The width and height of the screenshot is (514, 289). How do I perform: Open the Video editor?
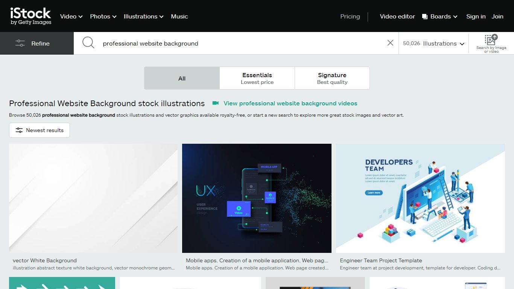click(397, 16)
